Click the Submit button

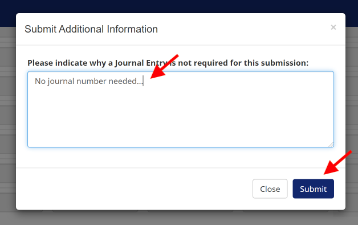pos(314,188)
